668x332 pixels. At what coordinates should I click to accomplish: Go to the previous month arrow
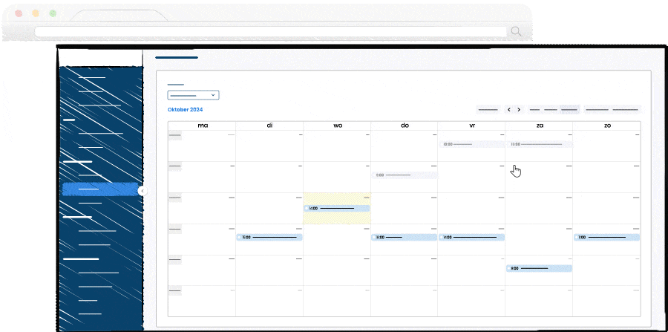coord(509,109)
